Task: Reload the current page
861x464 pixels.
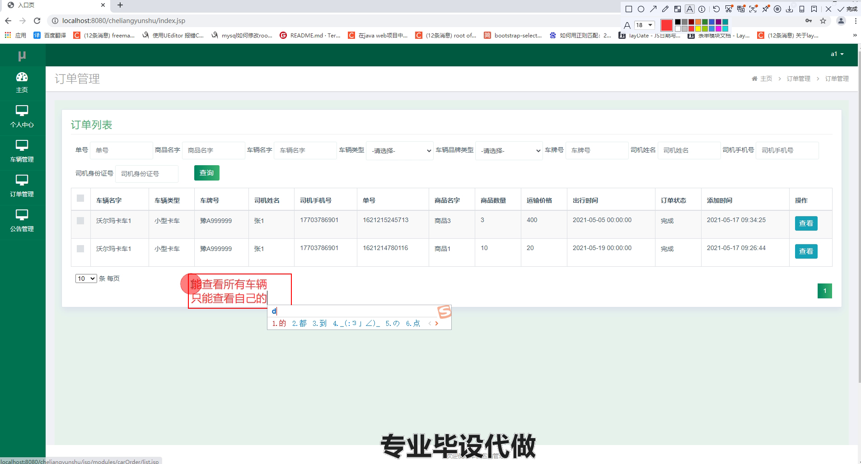Action: (x=37, y=21)
